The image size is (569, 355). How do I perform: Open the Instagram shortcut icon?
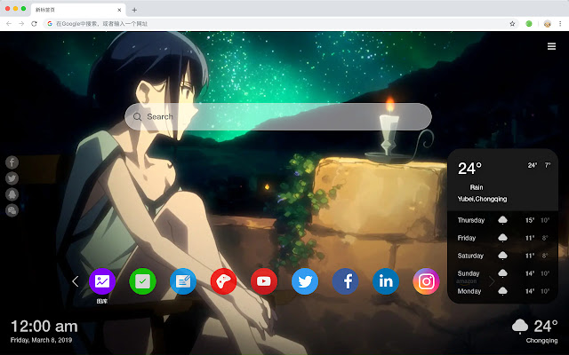coord(426,281)
